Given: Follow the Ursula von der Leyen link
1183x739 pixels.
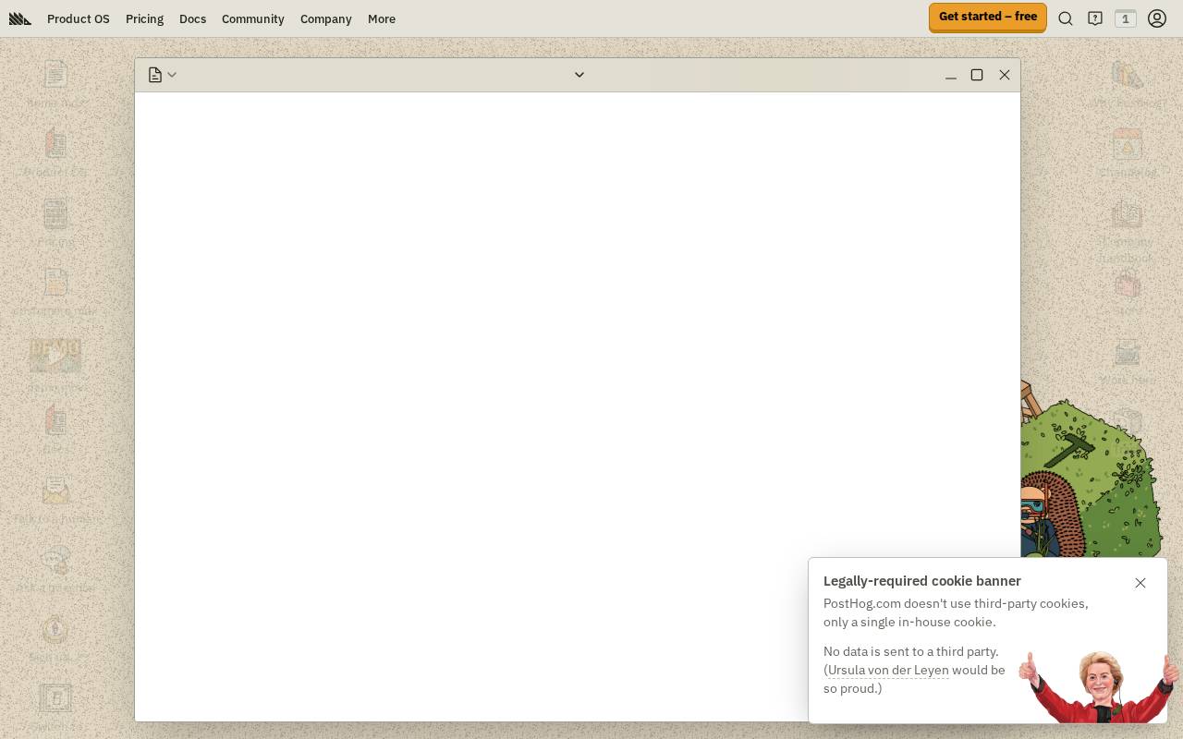Looking at the screenshot, I should coord(888,670).
